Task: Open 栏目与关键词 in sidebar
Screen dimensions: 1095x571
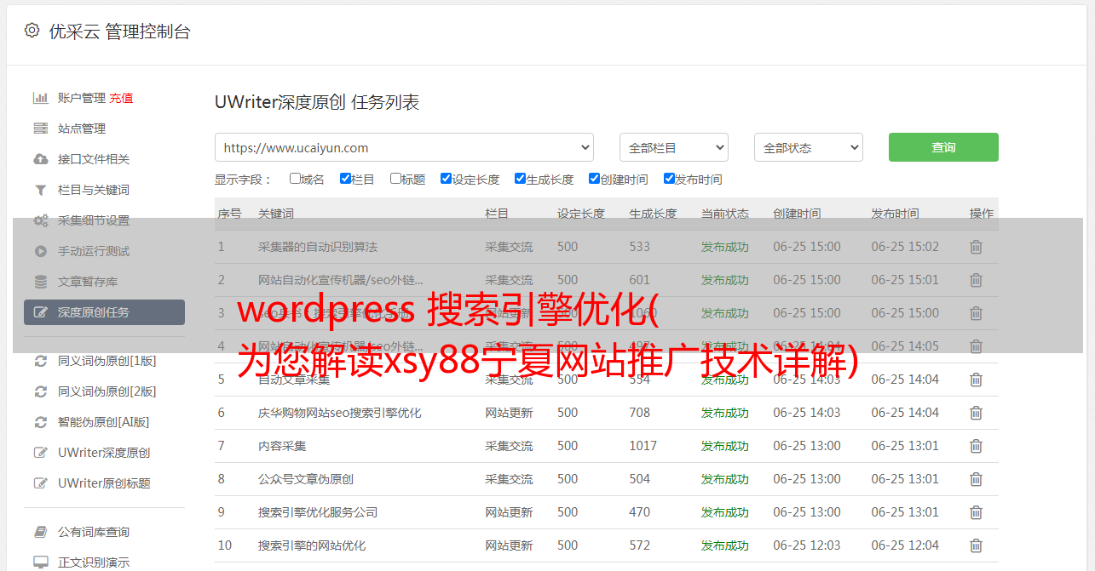Action: 94,190
